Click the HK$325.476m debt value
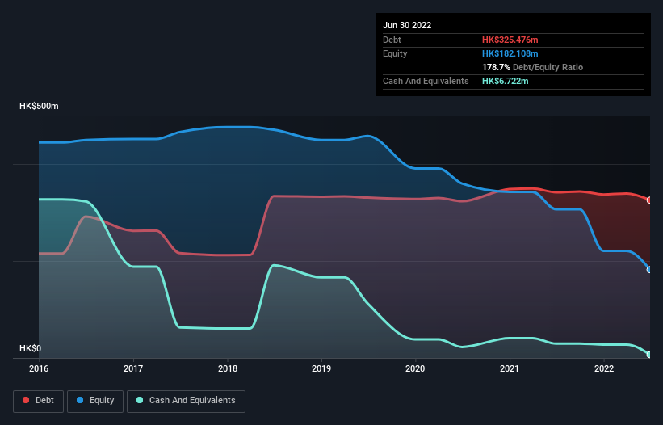 [510, 40]
